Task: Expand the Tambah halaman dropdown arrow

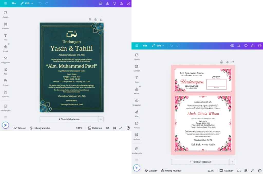Action: tap(101, 119)
